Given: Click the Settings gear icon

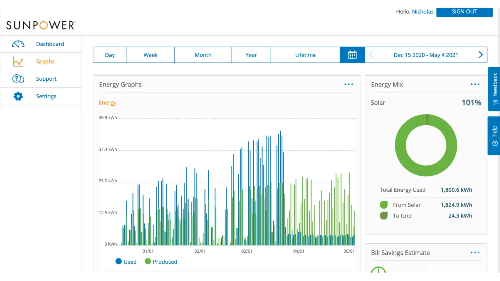Looking at the screenshot, I should 18,96.
